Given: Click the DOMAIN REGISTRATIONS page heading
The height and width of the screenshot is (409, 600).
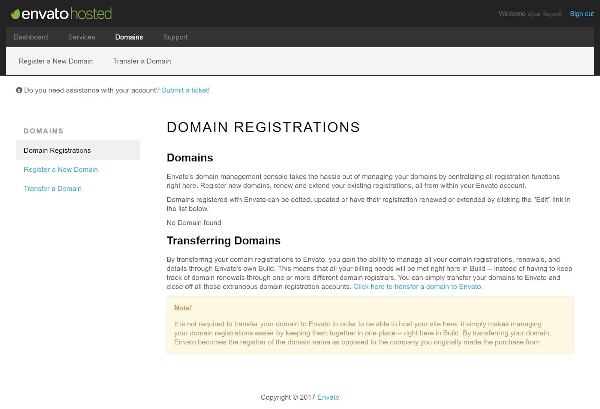Looking at the screenshot, I should pos(263,127).
